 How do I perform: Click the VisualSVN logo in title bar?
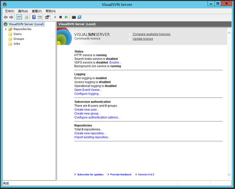5,5
